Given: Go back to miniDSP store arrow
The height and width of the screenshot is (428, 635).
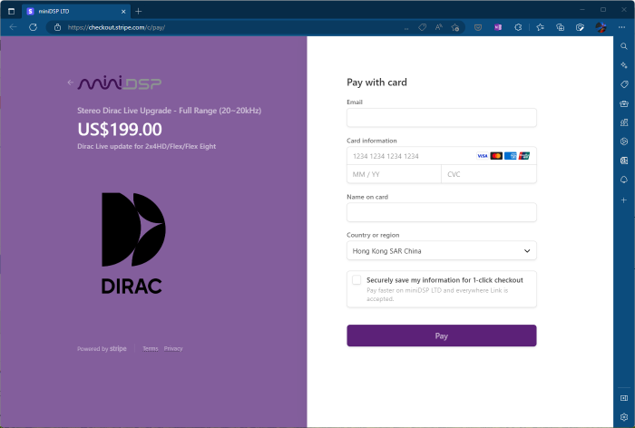Looking at the screenshot, I should 70,83.
